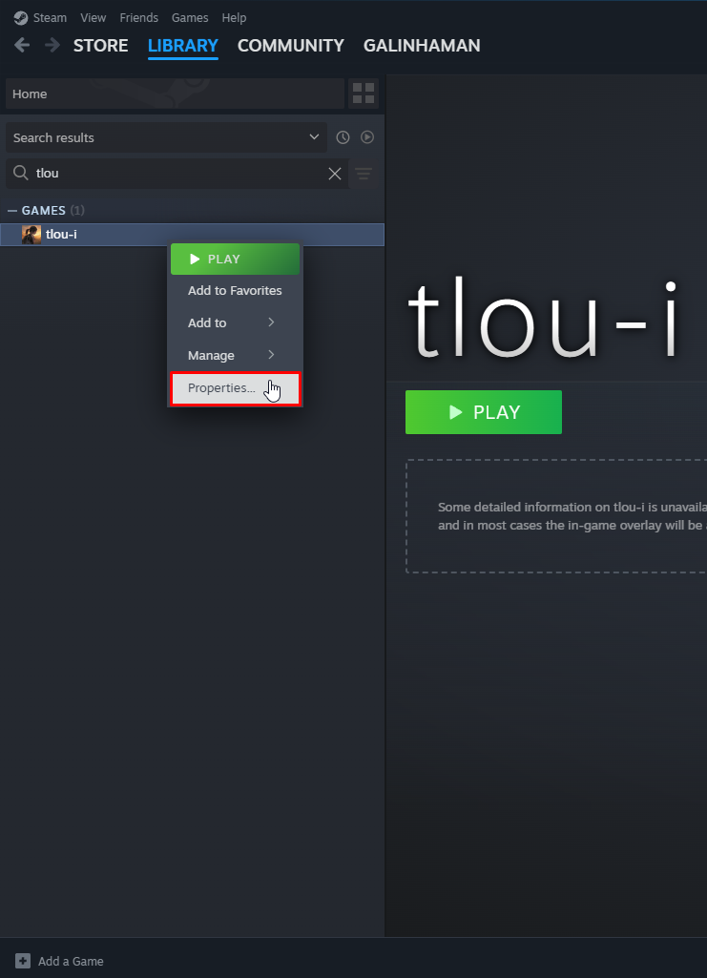This screenshot has width=707, height=978.
Task: Go to the STORE tab
Action: pos(100,45)
